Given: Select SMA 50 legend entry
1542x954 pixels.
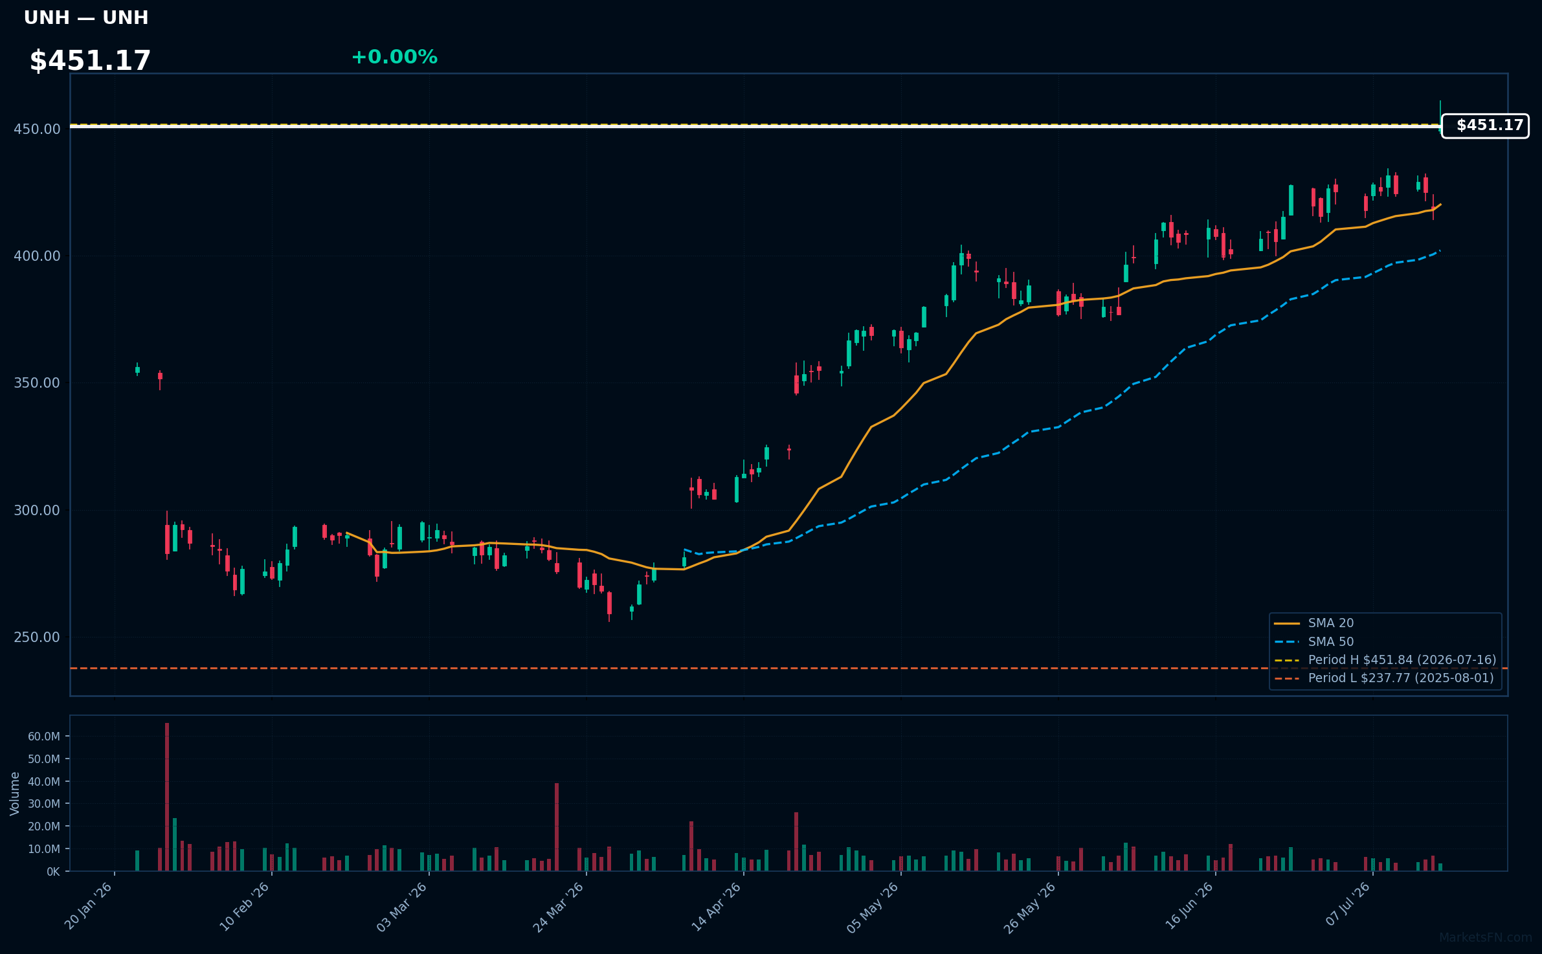Looking at the screenshot, I should pyautogui.click(x=1330, y=642).
